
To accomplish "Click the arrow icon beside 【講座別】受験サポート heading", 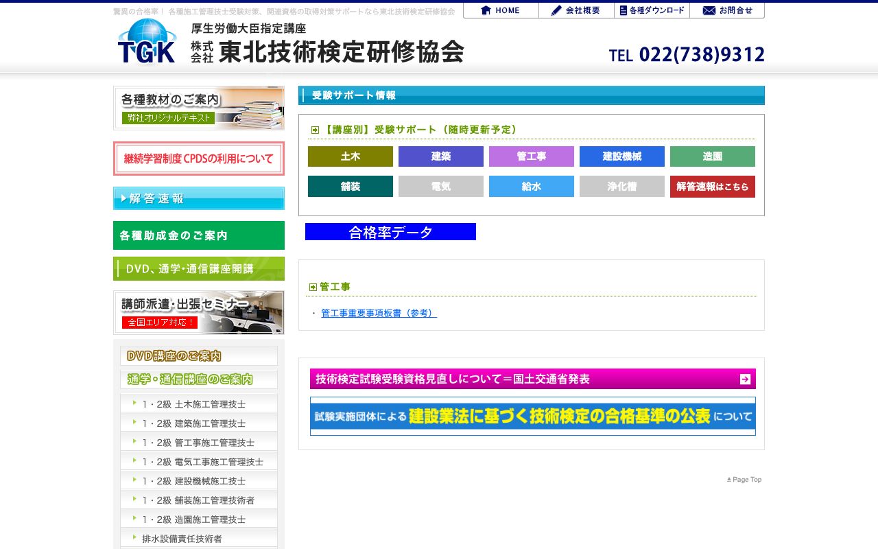I will tap(315, 129).
